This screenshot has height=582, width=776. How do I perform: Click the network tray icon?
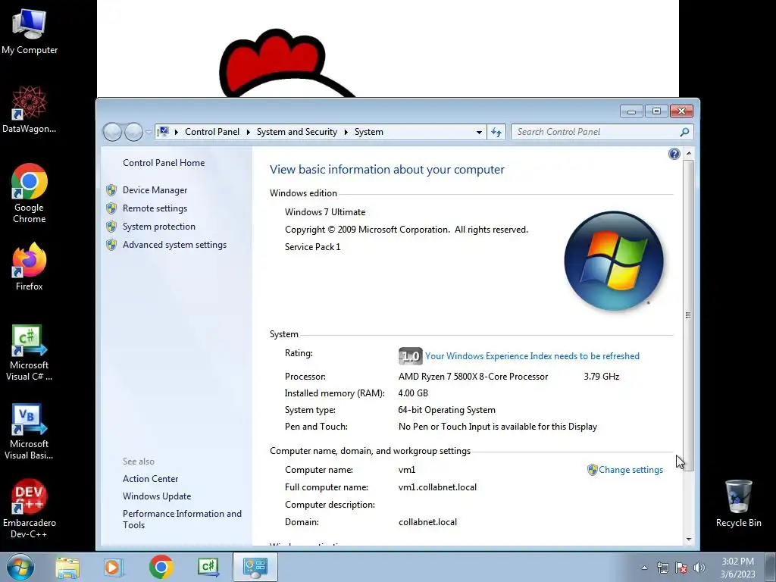(x=662, y=568)
